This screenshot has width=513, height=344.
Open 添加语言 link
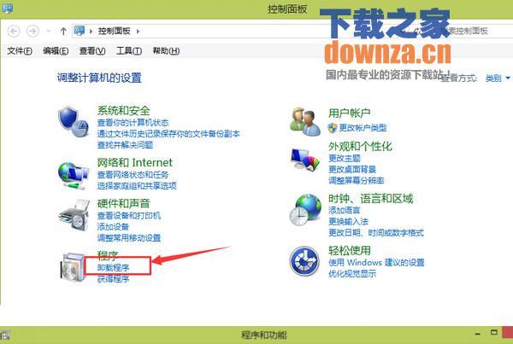[345, 210]
